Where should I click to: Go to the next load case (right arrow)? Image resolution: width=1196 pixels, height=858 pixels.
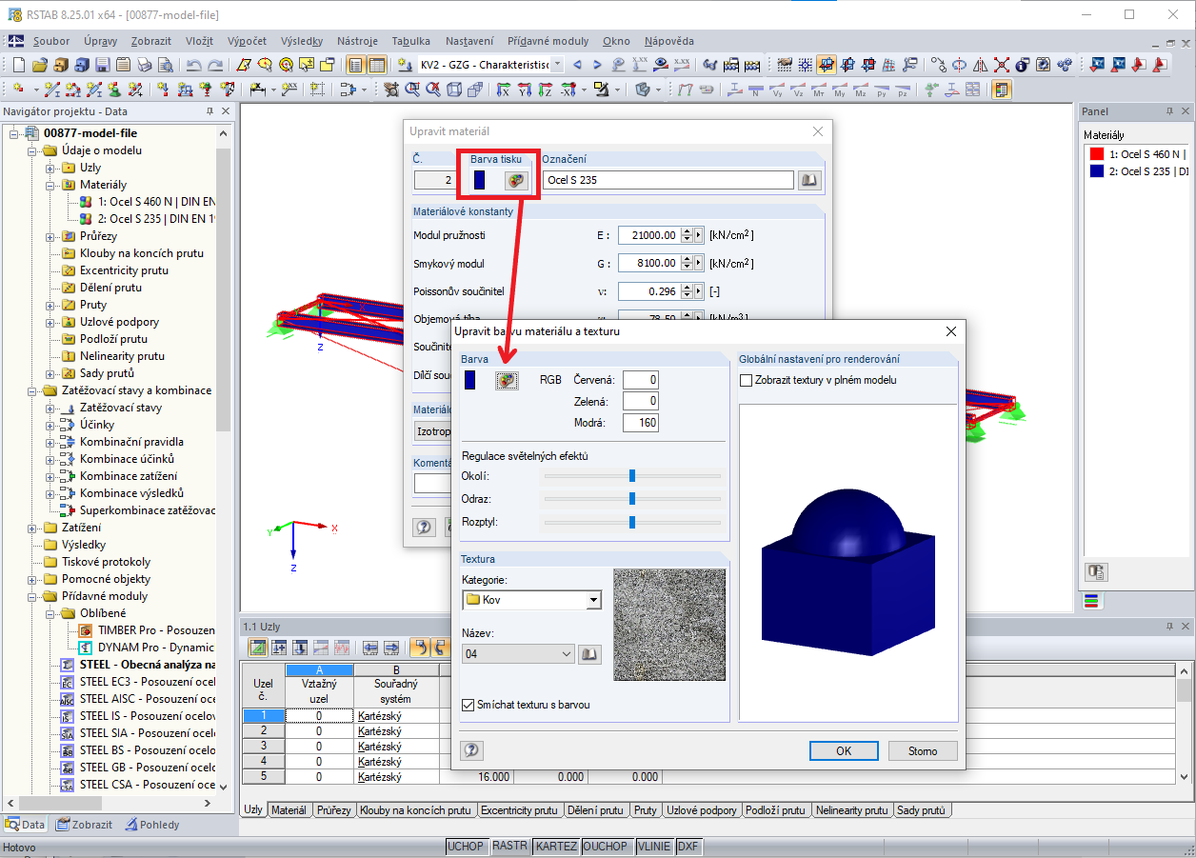click(x=598, y=65)
